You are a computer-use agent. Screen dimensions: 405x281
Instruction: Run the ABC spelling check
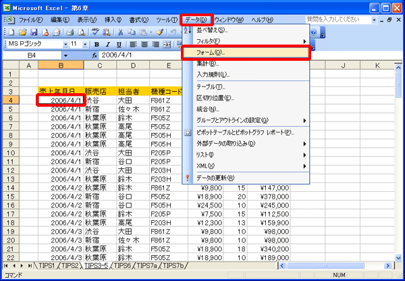click(95, 32)
